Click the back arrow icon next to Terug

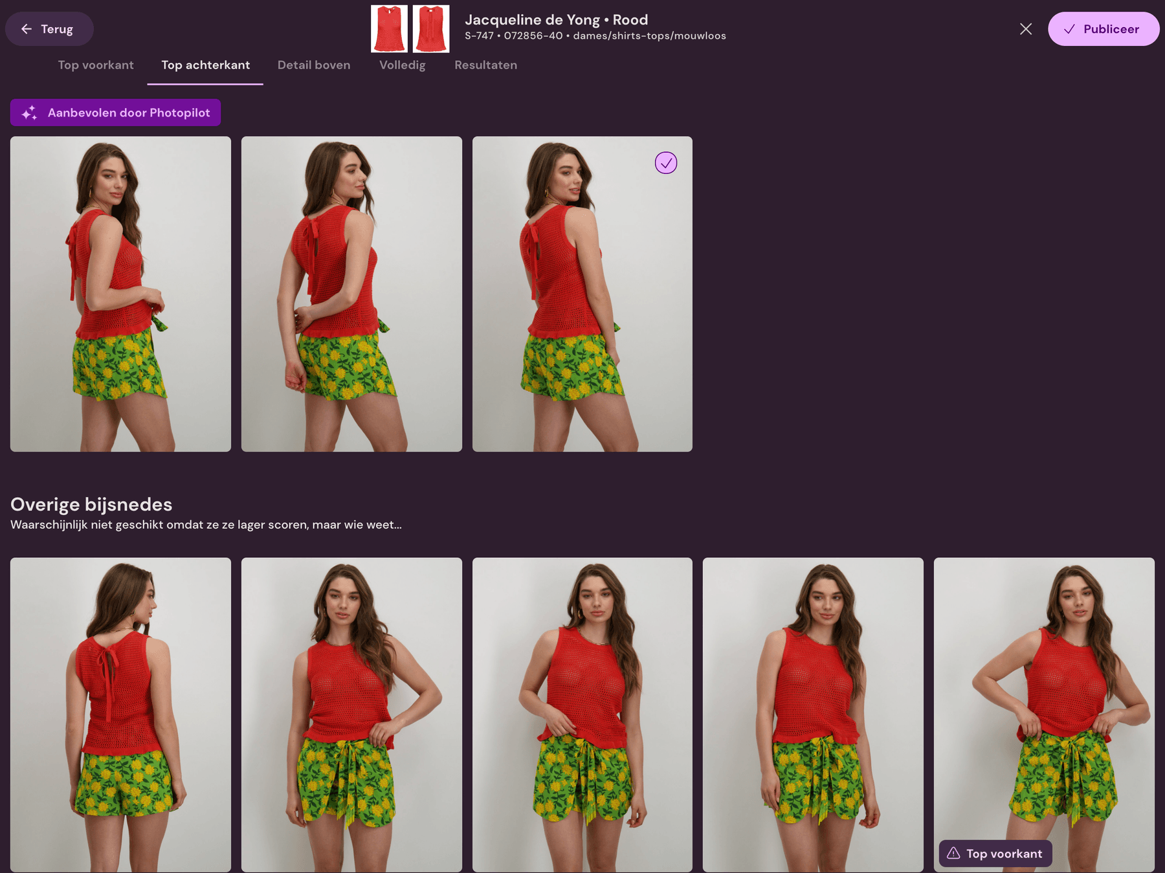[x=26, y=28]
